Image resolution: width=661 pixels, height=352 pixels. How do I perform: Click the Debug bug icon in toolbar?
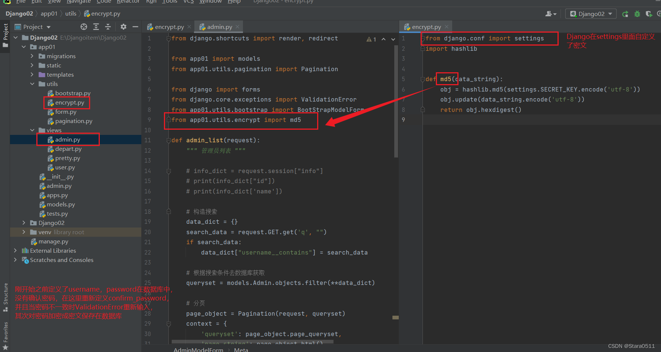(637, 14)
